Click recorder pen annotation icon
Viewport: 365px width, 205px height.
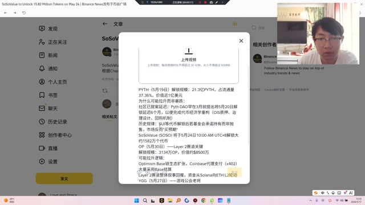217,2
